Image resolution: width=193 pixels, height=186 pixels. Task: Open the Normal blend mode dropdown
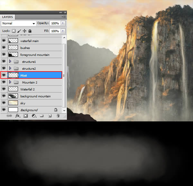(19, 23)
